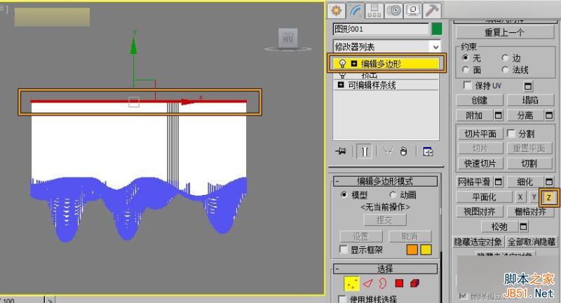Image resolution: width=561 pixels, height=303 pixels.
Task: Select Border sub-object level icon
Action: (x=382, y=283)
